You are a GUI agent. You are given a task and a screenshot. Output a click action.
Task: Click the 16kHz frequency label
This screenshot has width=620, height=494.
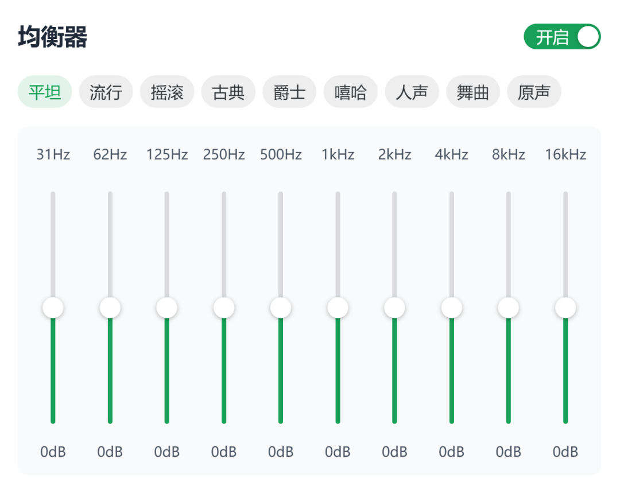click(565, 154)
